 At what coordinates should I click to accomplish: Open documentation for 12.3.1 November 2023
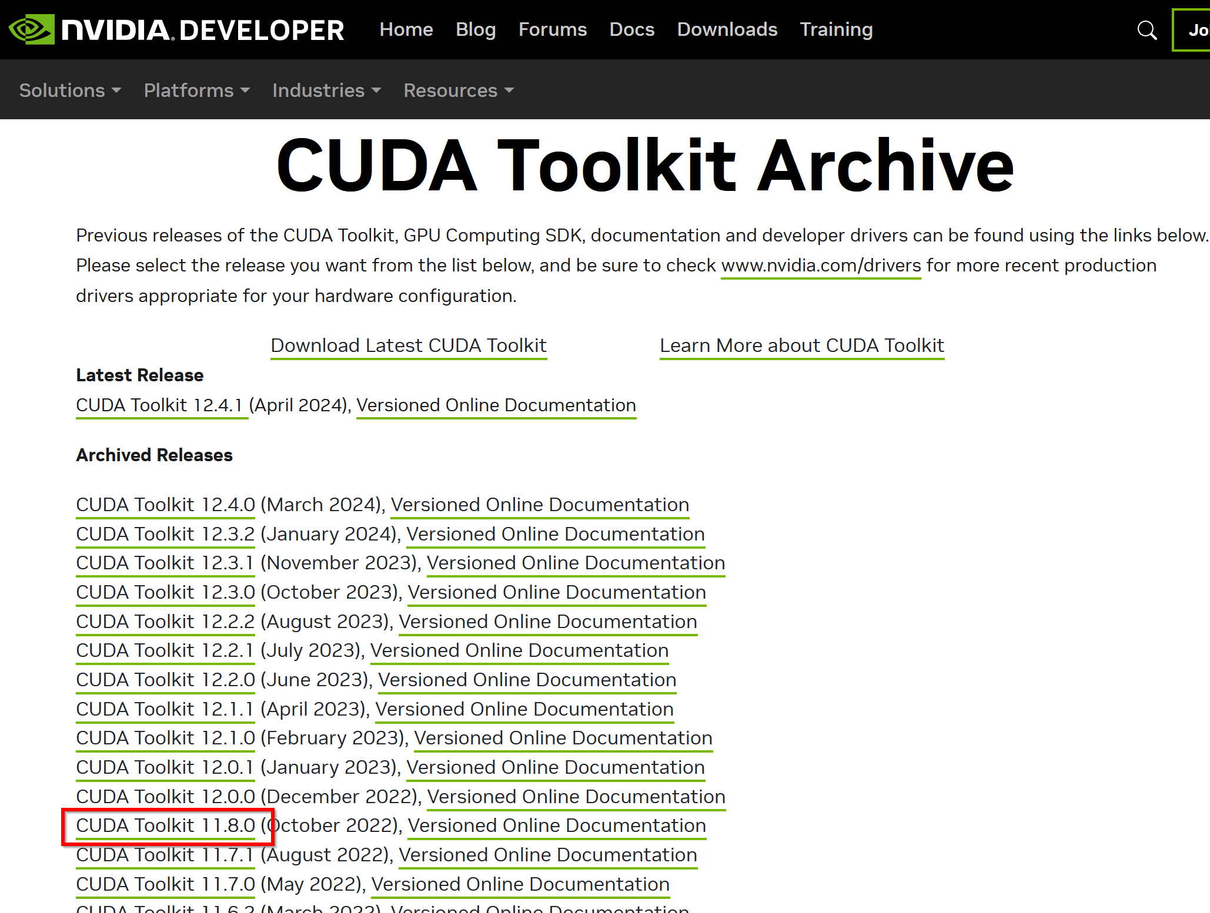pos(576,563)
